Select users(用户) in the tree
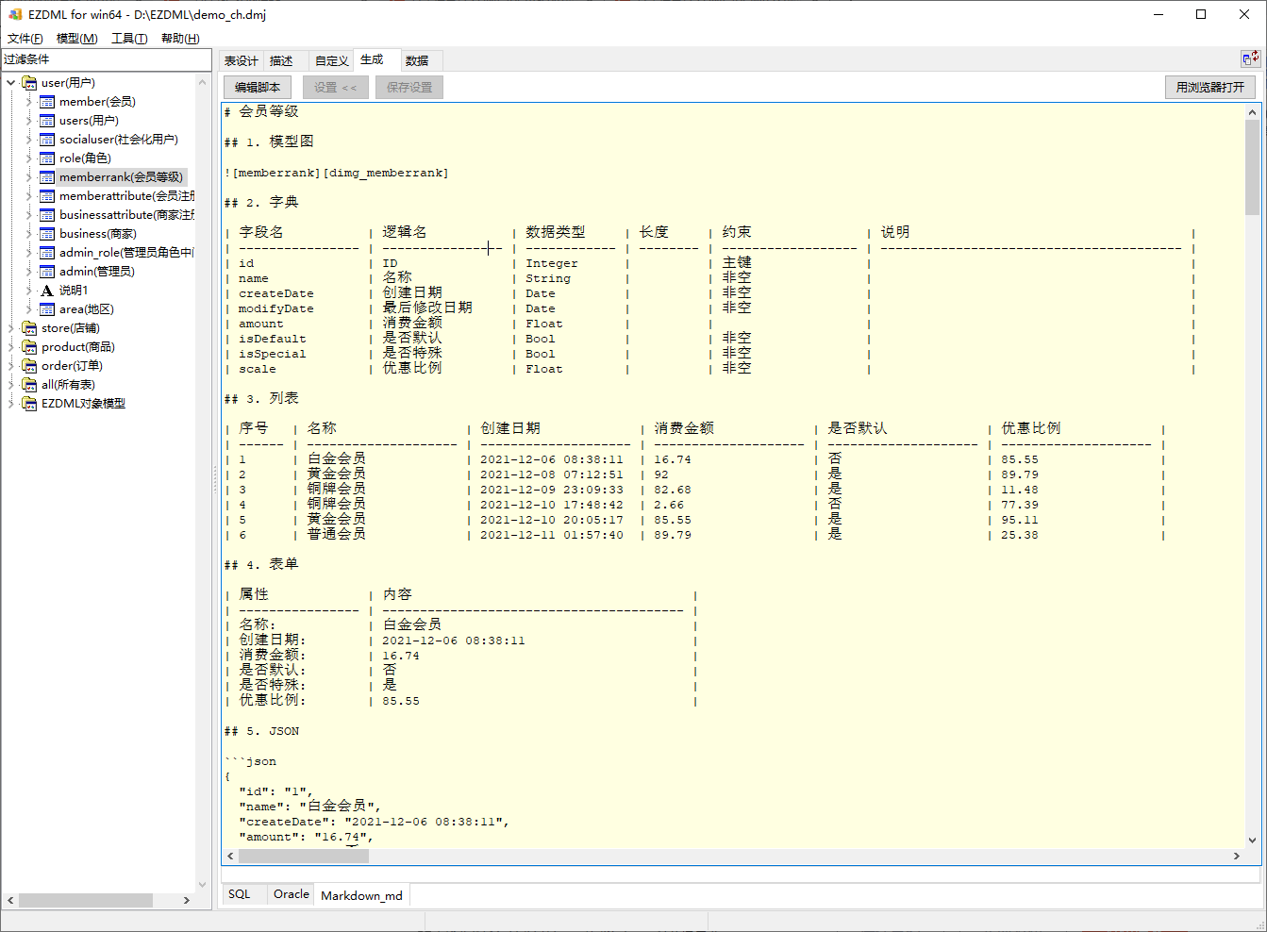Image resolution: width=1267 pixels, height=932 pixels. (x=89, y=121)
